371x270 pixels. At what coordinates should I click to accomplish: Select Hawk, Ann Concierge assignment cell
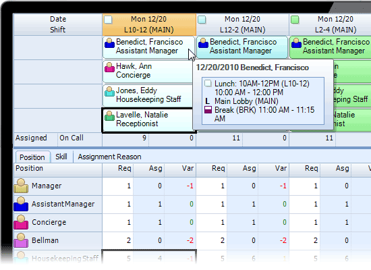[148, 71]
